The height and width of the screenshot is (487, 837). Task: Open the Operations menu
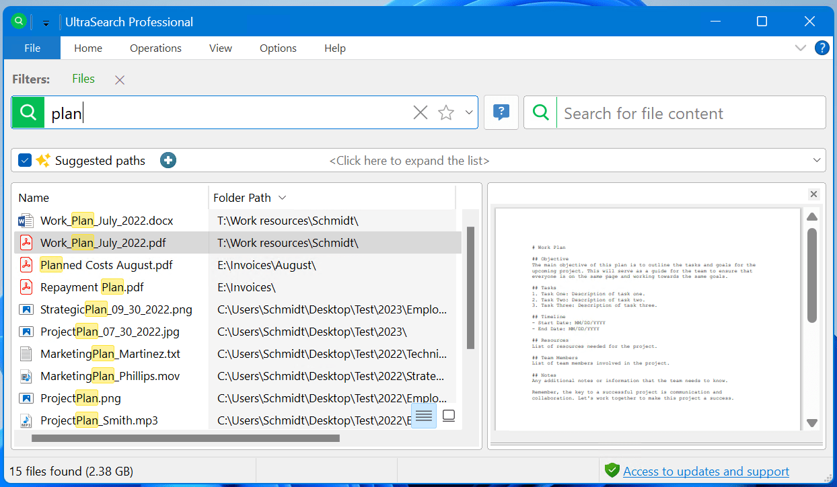click(155, 48)
